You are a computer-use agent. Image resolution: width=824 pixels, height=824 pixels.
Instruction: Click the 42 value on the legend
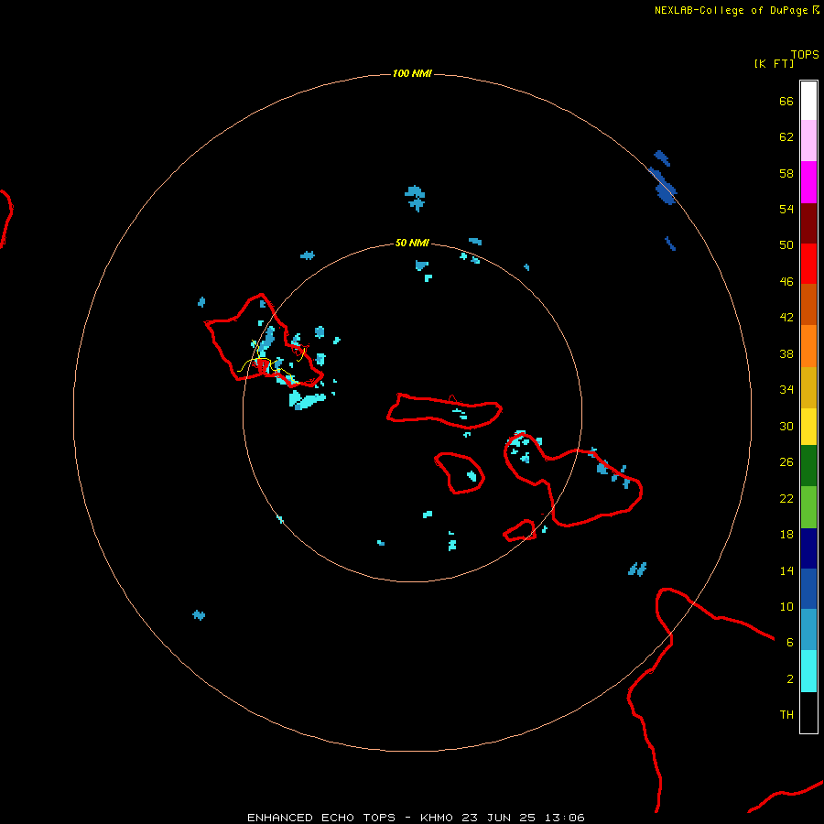(786, 318)
